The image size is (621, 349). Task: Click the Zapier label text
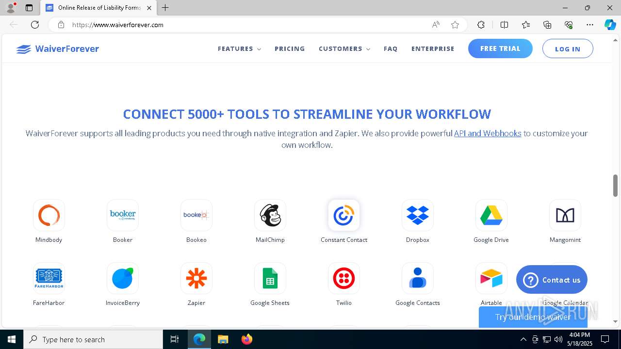tap(196, 303)
